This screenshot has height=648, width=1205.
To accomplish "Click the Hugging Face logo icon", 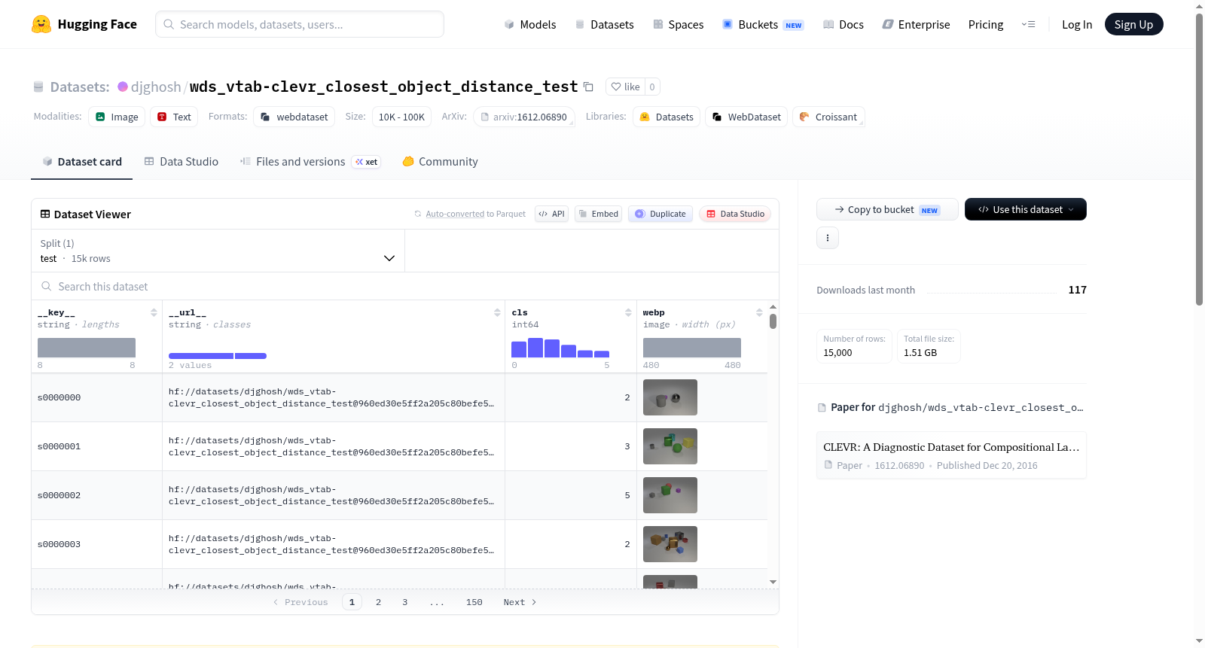I will 41,24.
